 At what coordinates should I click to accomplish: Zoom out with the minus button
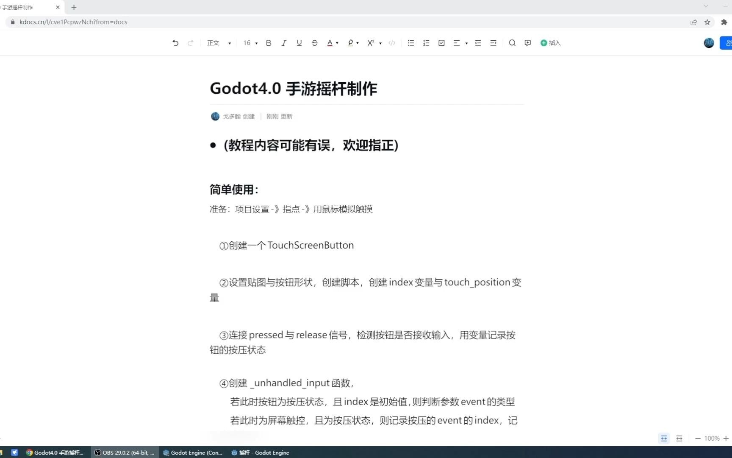(x=698, y=438)
